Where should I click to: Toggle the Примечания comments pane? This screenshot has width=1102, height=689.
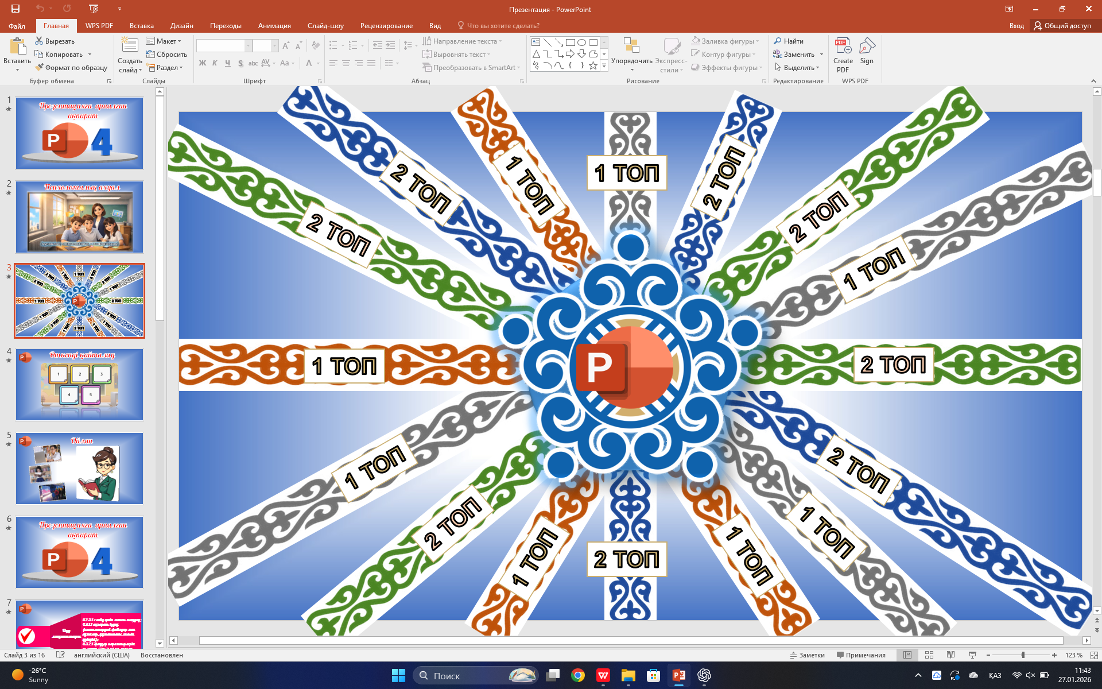click(861, 655)
